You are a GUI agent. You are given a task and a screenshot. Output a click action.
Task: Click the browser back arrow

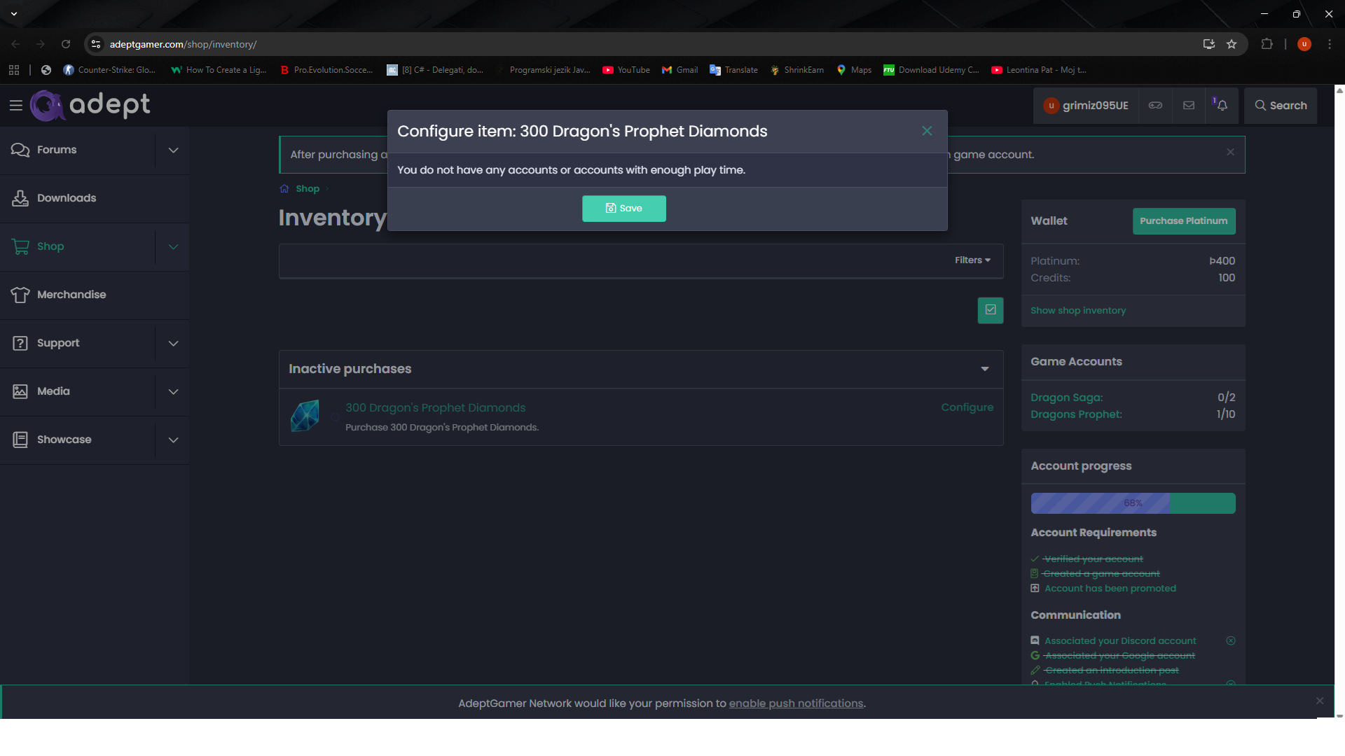coord(15,44)
